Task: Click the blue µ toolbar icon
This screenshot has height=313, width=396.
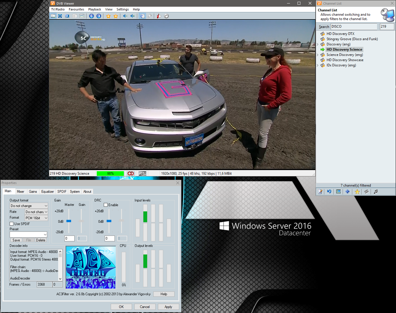Action: (67, 16)
